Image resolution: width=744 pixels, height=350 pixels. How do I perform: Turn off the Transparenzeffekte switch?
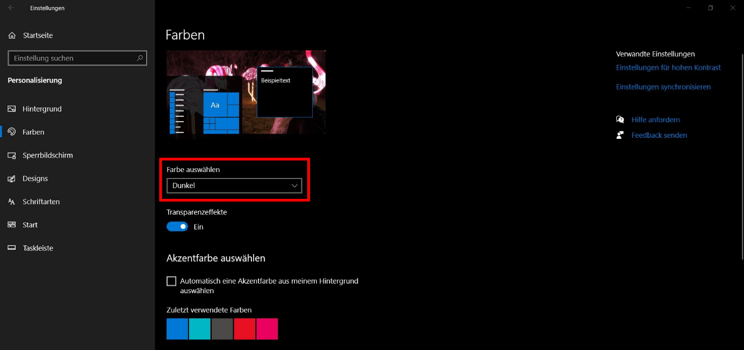click(x=177, y=227)
